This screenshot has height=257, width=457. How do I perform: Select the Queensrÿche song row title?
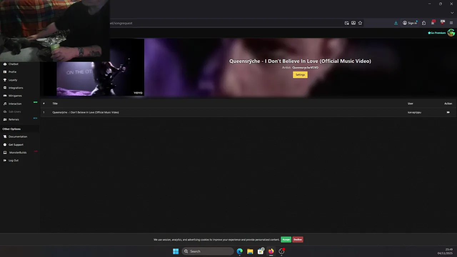pos(86,112)
